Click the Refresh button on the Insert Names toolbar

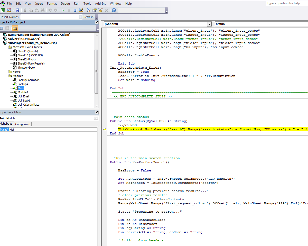(x=88, y=17)
